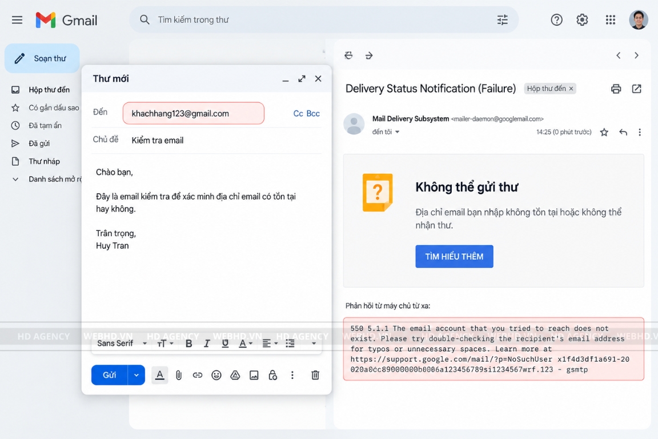Click the Đến recipient field
The image size is (658, 439).
[194, 113]
